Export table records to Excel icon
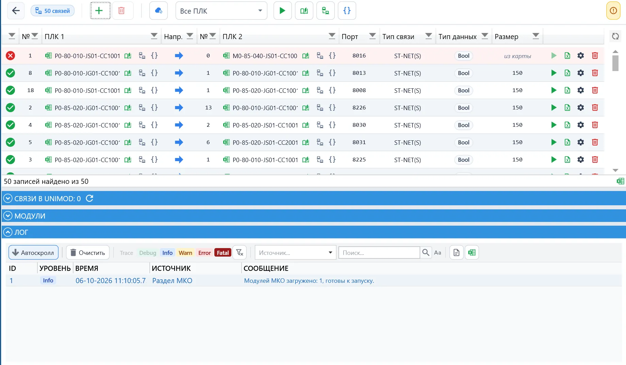 click(621, 181)
